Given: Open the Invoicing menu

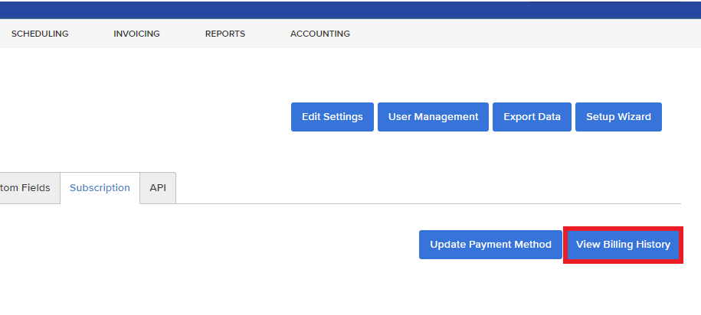Looking at the screenshot, I should pos(136,34).
